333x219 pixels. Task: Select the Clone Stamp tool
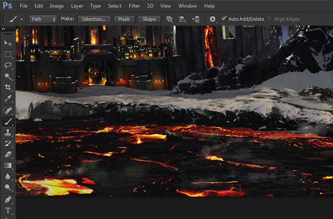pos(8,132)
